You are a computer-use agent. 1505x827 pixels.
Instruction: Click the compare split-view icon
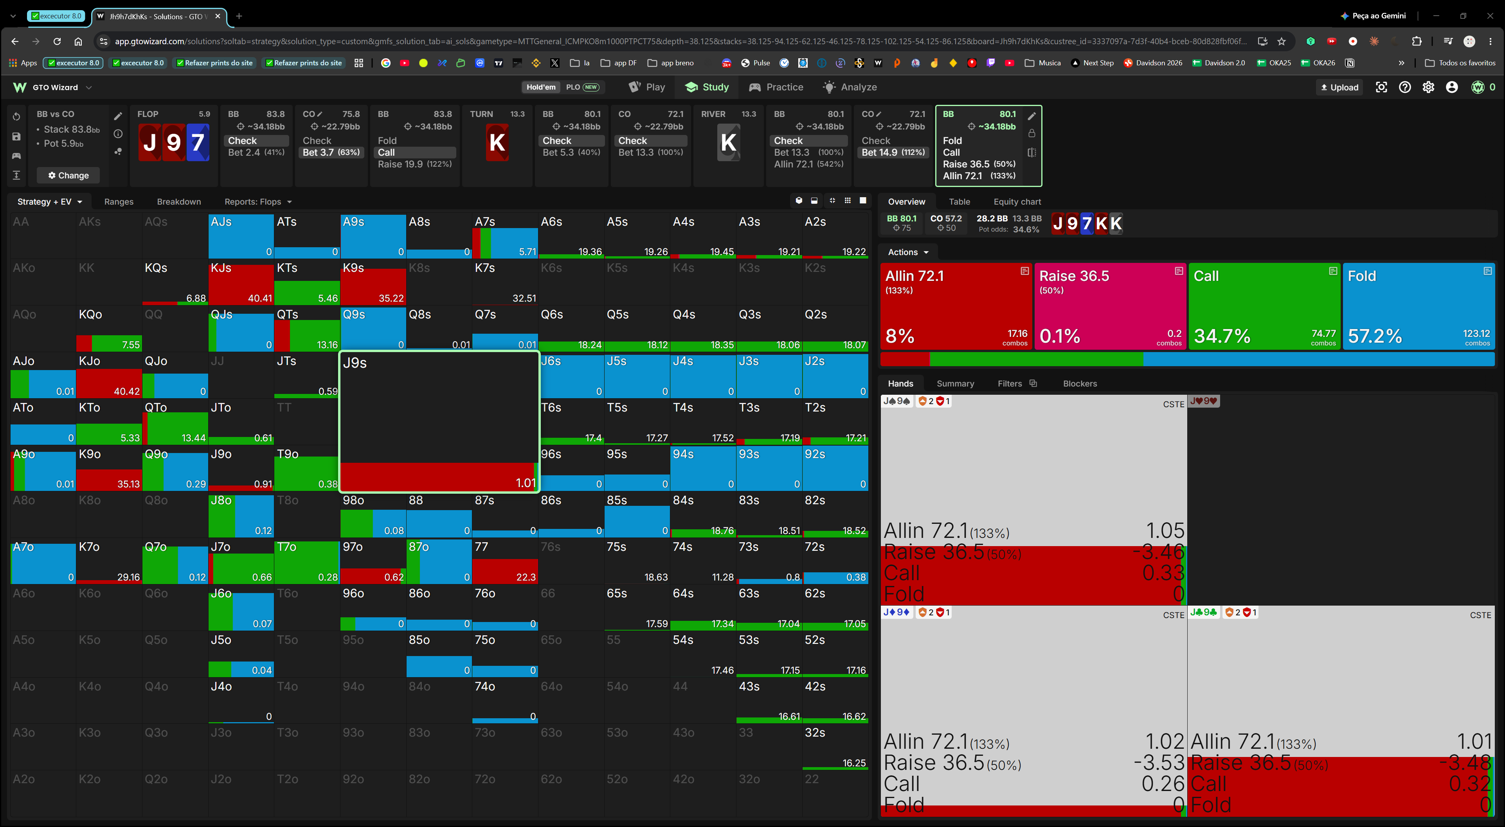tap(1032, 153)
